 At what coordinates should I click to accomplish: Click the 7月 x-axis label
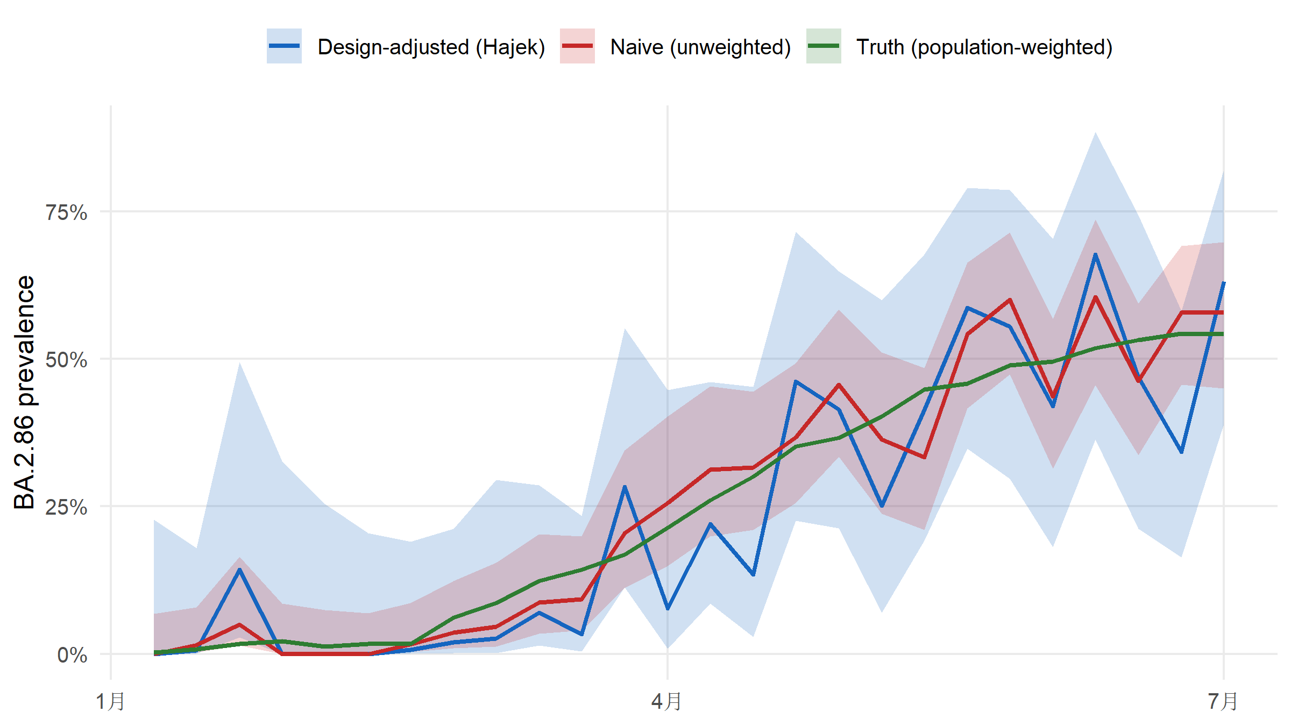click(1223, 702)
